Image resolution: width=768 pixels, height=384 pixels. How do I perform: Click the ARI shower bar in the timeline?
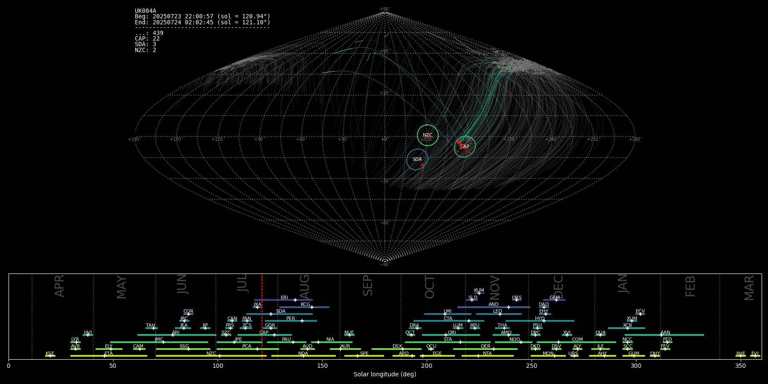177,335
